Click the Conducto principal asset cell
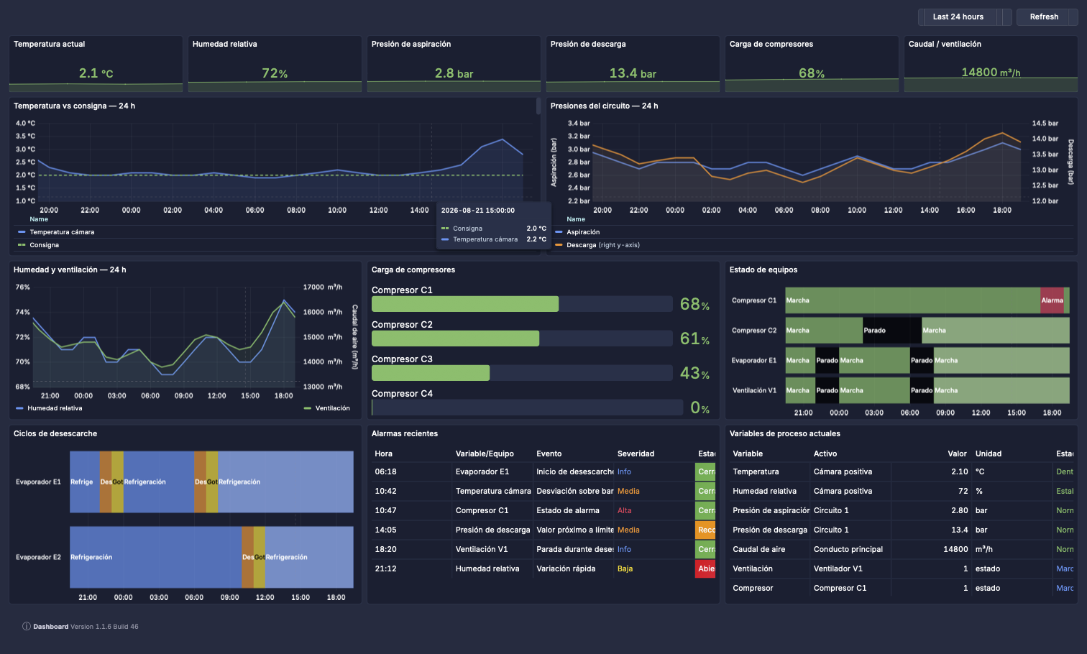The width and height of the screenshot is (1087, 654). point(848,549)
